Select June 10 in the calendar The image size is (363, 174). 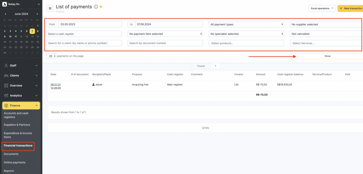click(x=10, y=37)
